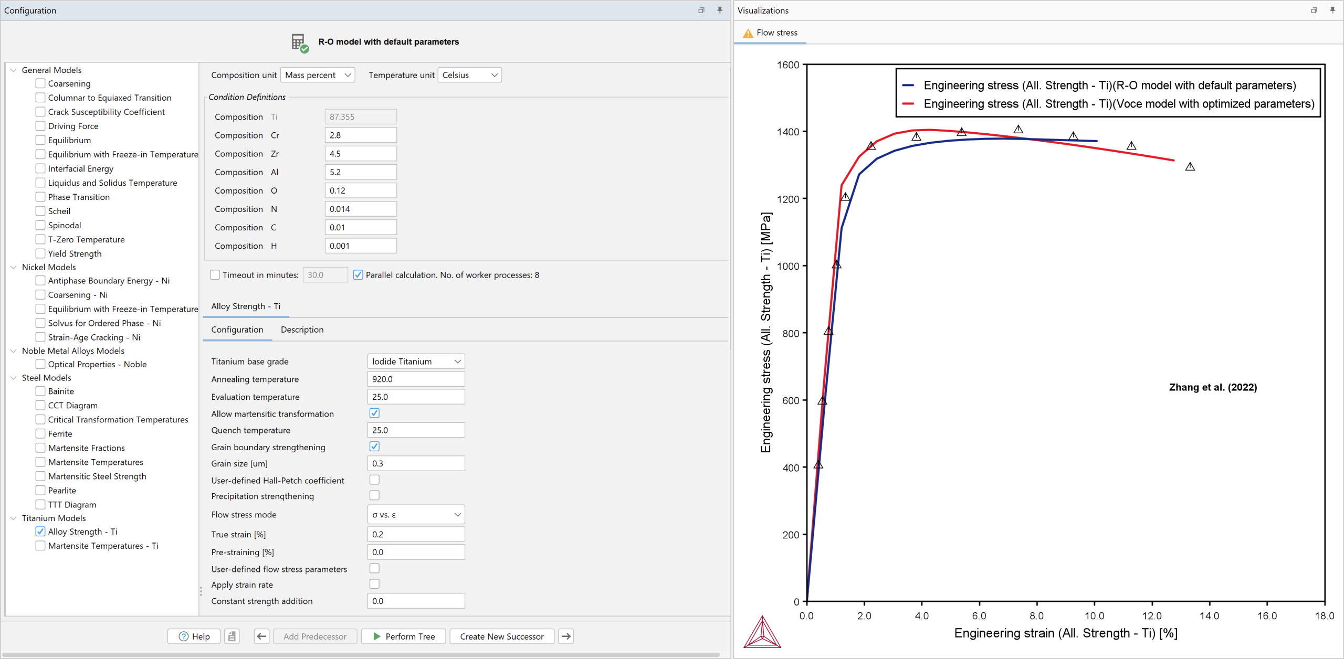The width and height of the screenshot is (1344, 659).
Task: Collapse the Steel Models tree group
Action: (x=14, y=378)
